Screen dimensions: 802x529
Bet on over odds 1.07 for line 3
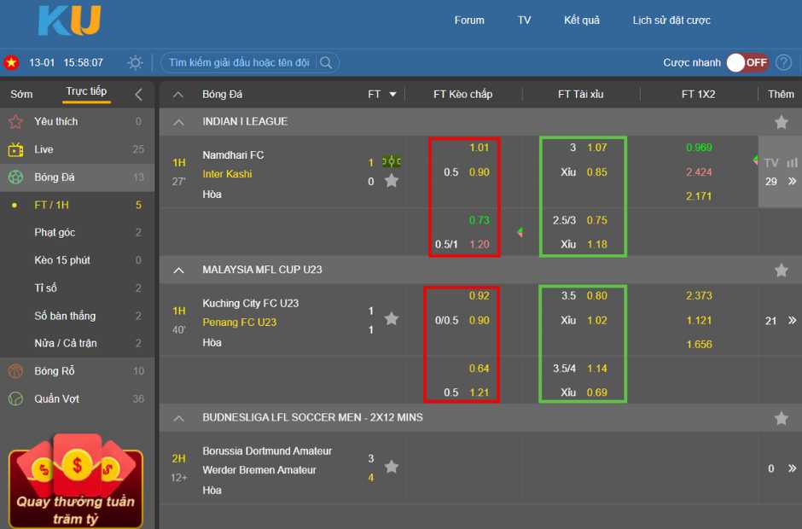597,148
